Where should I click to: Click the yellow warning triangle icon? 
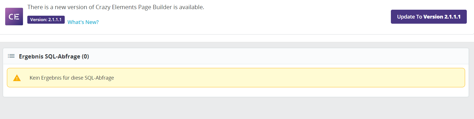(17, 78)
